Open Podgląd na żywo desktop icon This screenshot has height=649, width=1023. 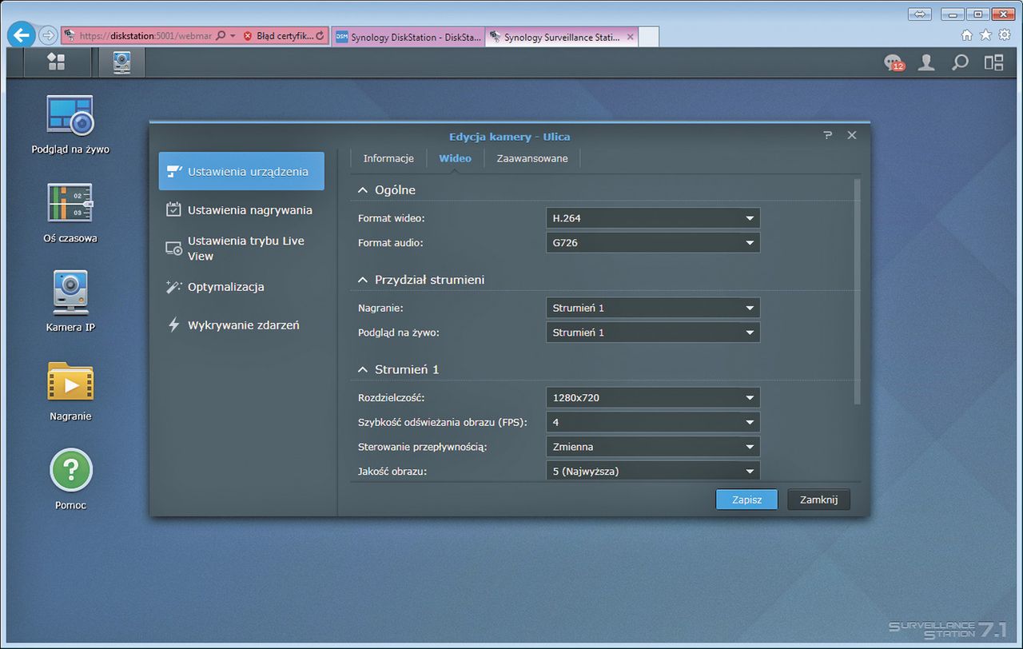pyautogui.click(x=70, y=125)
